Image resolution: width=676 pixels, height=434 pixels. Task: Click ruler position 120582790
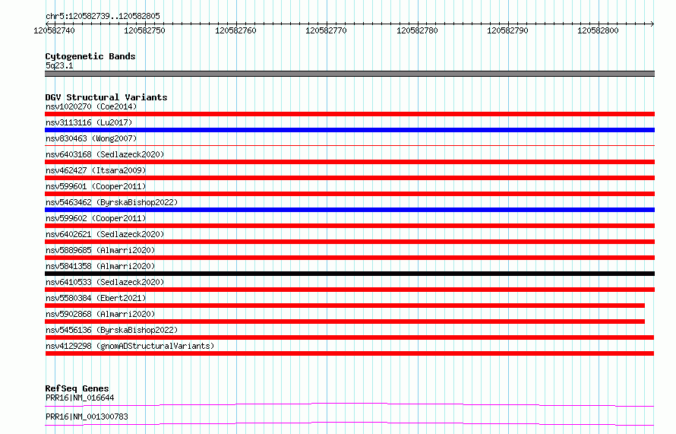[507, 30]
